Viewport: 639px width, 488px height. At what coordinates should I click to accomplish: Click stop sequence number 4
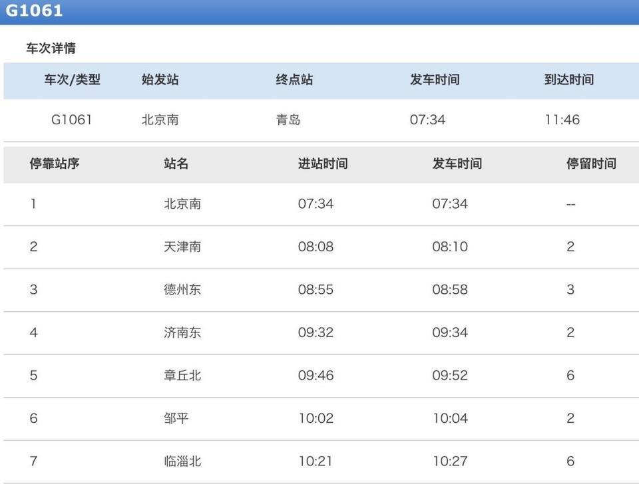pos(33,332)
